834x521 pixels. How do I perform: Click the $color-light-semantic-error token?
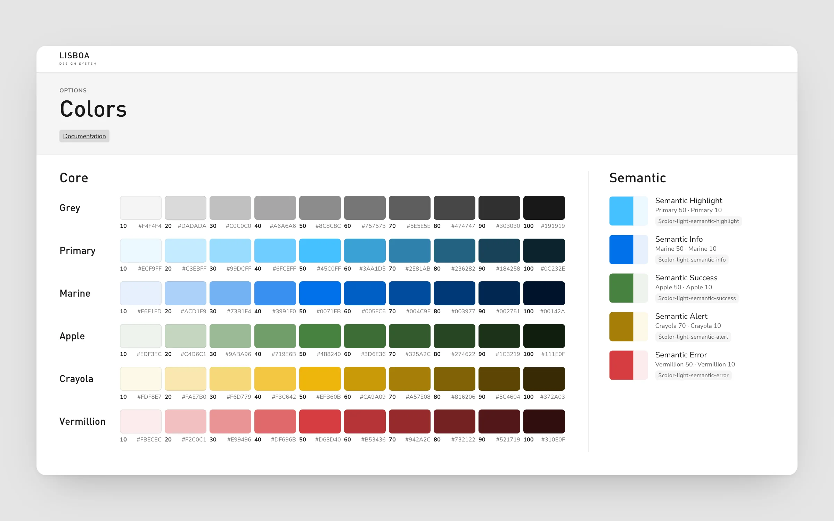tap(693, 375)
